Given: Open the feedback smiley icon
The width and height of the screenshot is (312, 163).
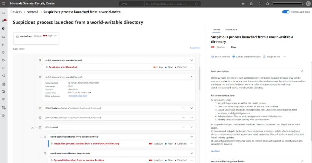Looking at the screenshot, I should tap(267, 4).
